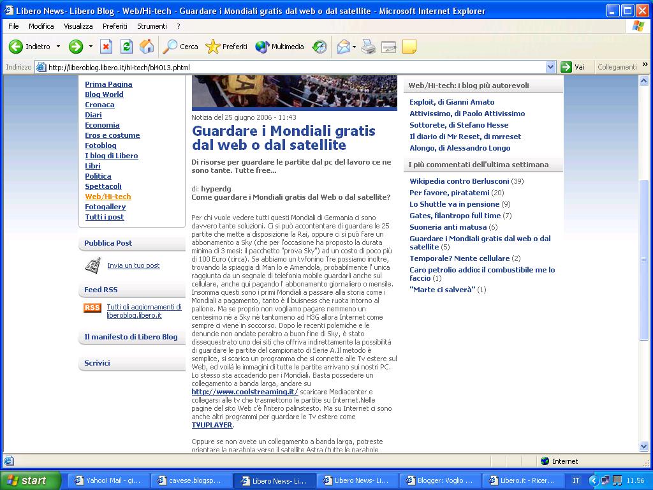Open the ? help menu

(179, 26)
